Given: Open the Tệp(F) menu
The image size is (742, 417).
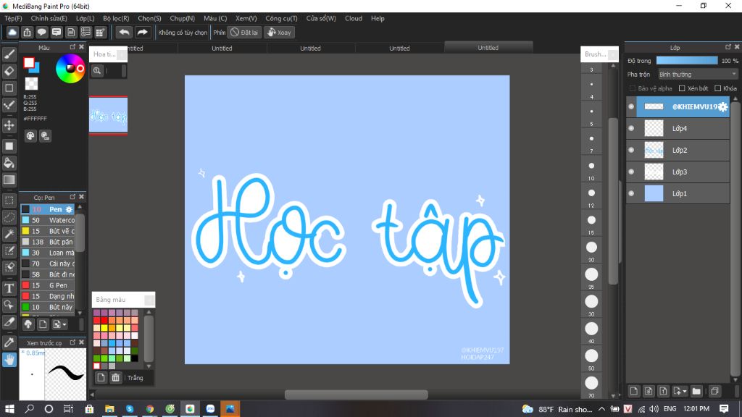Looking at the screenshot, I should (13, 18).
